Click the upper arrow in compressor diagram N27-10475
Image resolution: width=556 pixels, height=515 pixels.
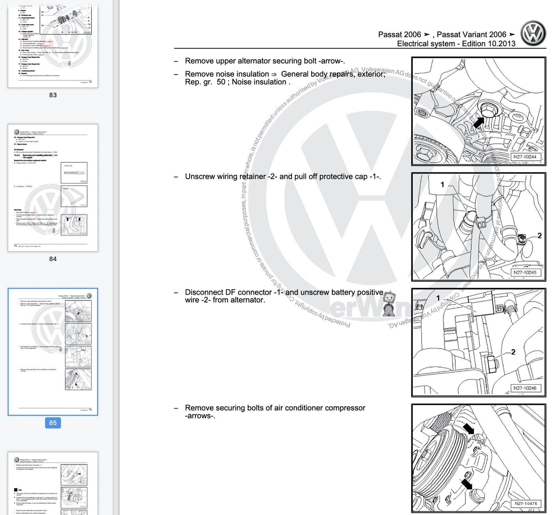click(x=468, y=428)
